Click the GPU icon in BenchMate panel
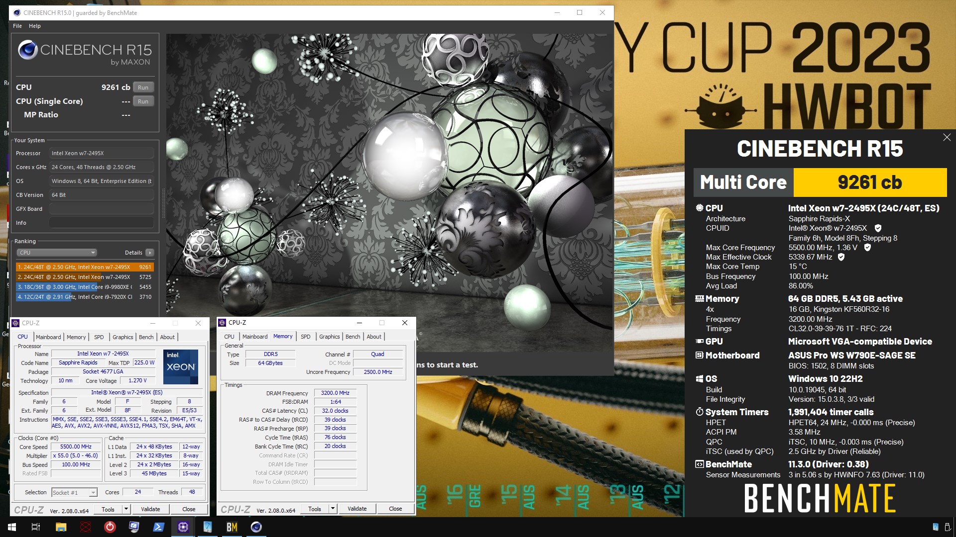 (700, 342)
